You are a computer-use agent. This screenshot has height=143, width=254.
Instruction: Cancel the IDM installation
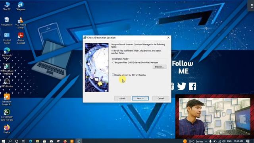(161, 99)
